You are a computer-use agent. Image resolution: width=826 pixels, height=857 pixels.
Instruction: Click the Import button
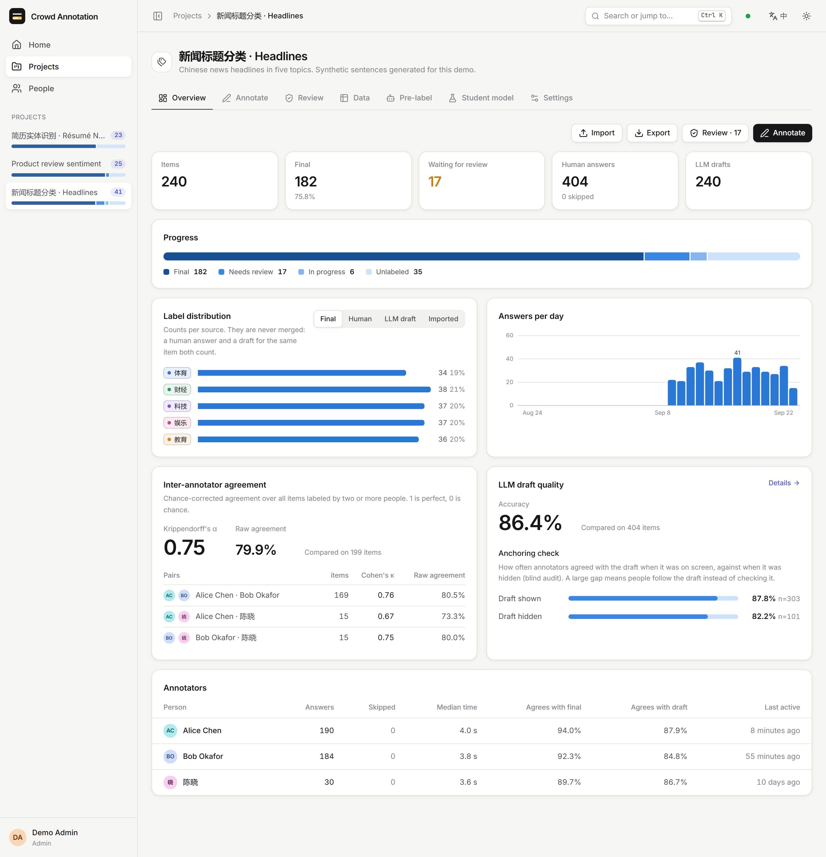[x=597, y=133]
